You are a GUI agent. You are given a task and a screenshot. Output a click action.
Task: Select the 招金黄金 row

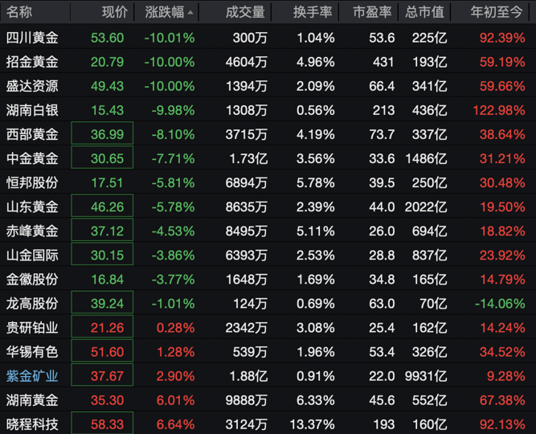tap(32, 62)
